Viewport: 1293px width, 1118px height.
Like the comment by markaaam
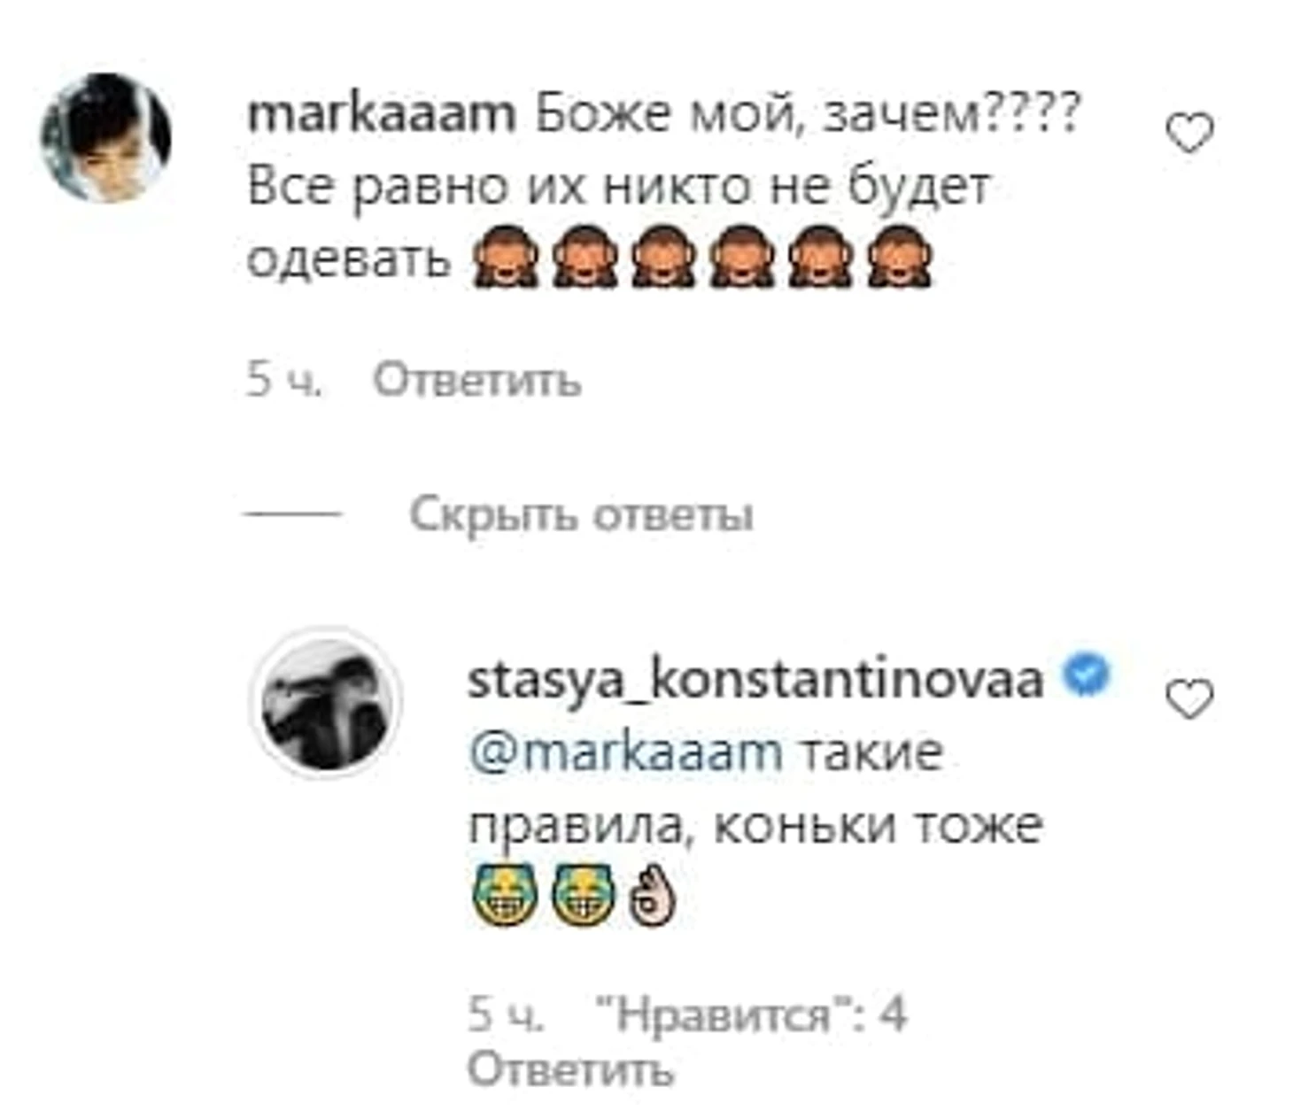1188,135
